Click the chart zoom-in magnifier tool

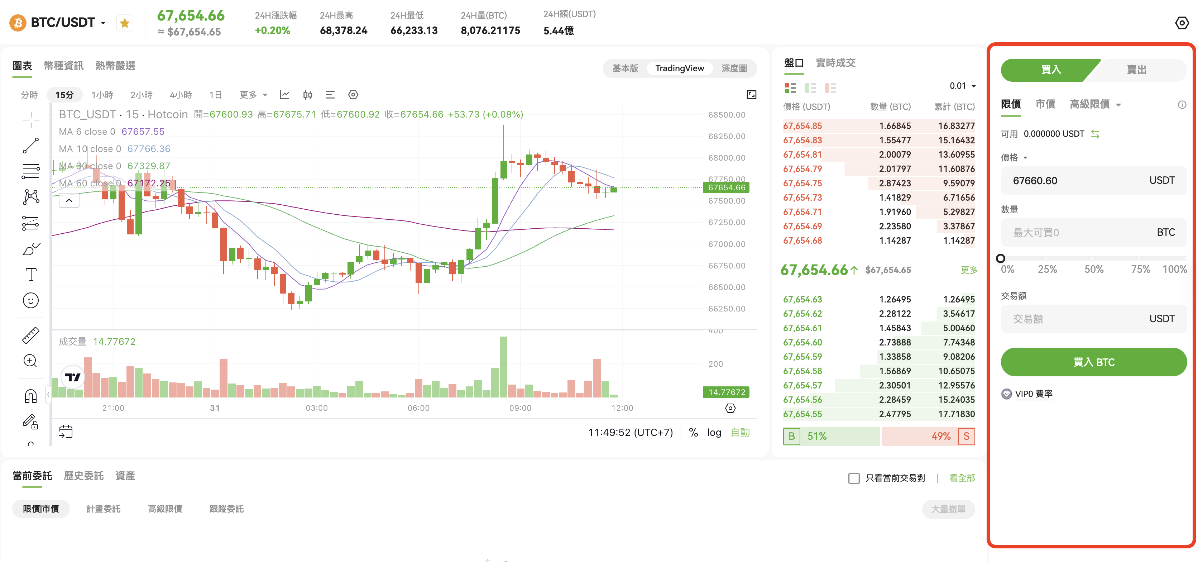point(31,361)
